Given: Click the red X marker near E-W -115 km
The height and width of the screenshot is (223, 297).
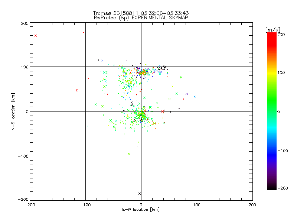Looking at the screenshot, I should click(77, 90).
